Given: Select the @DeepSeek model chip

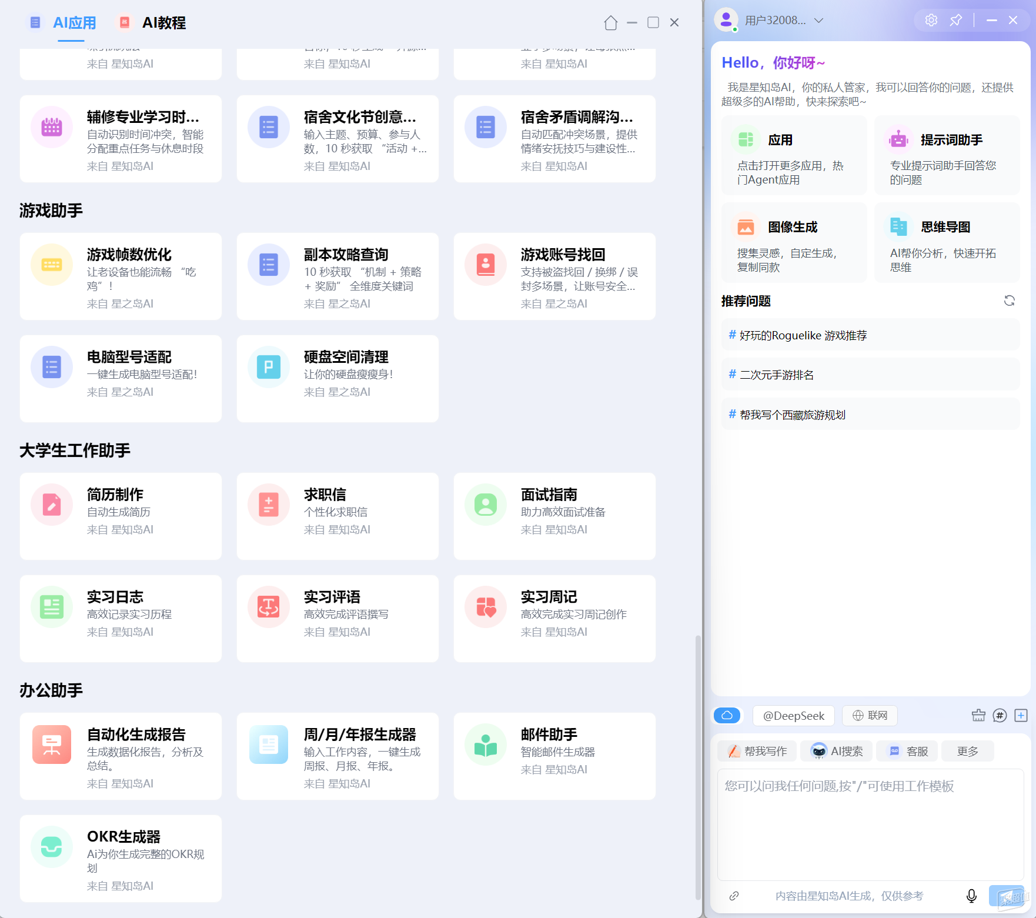Looking at the screenshot, I should click(x=794, y=715).
